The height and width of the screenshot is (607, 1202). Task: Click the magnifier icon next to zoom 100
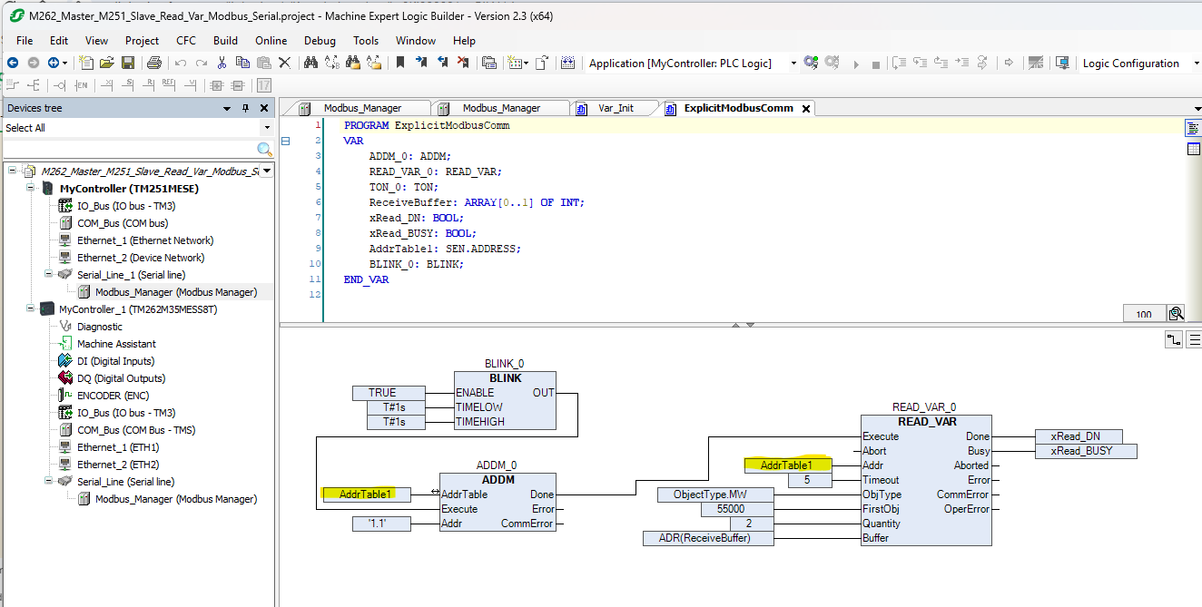[x=1176, y=314]
